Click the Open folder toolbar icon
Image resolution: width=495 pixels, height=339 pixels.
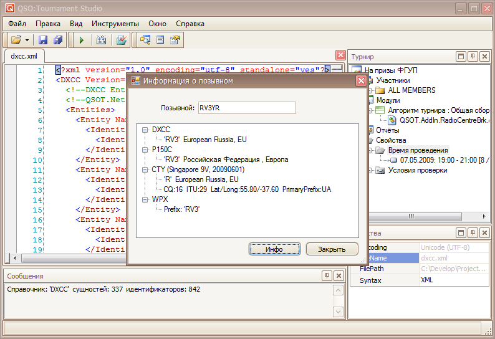tap(16, 40)
